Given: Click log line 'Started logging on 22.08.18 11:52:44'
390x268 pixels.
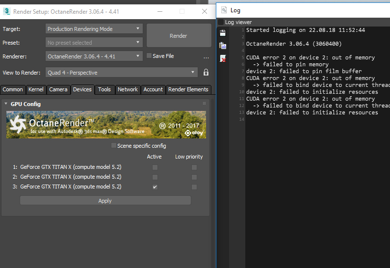Looking at the screenshot, I should 306,30.
